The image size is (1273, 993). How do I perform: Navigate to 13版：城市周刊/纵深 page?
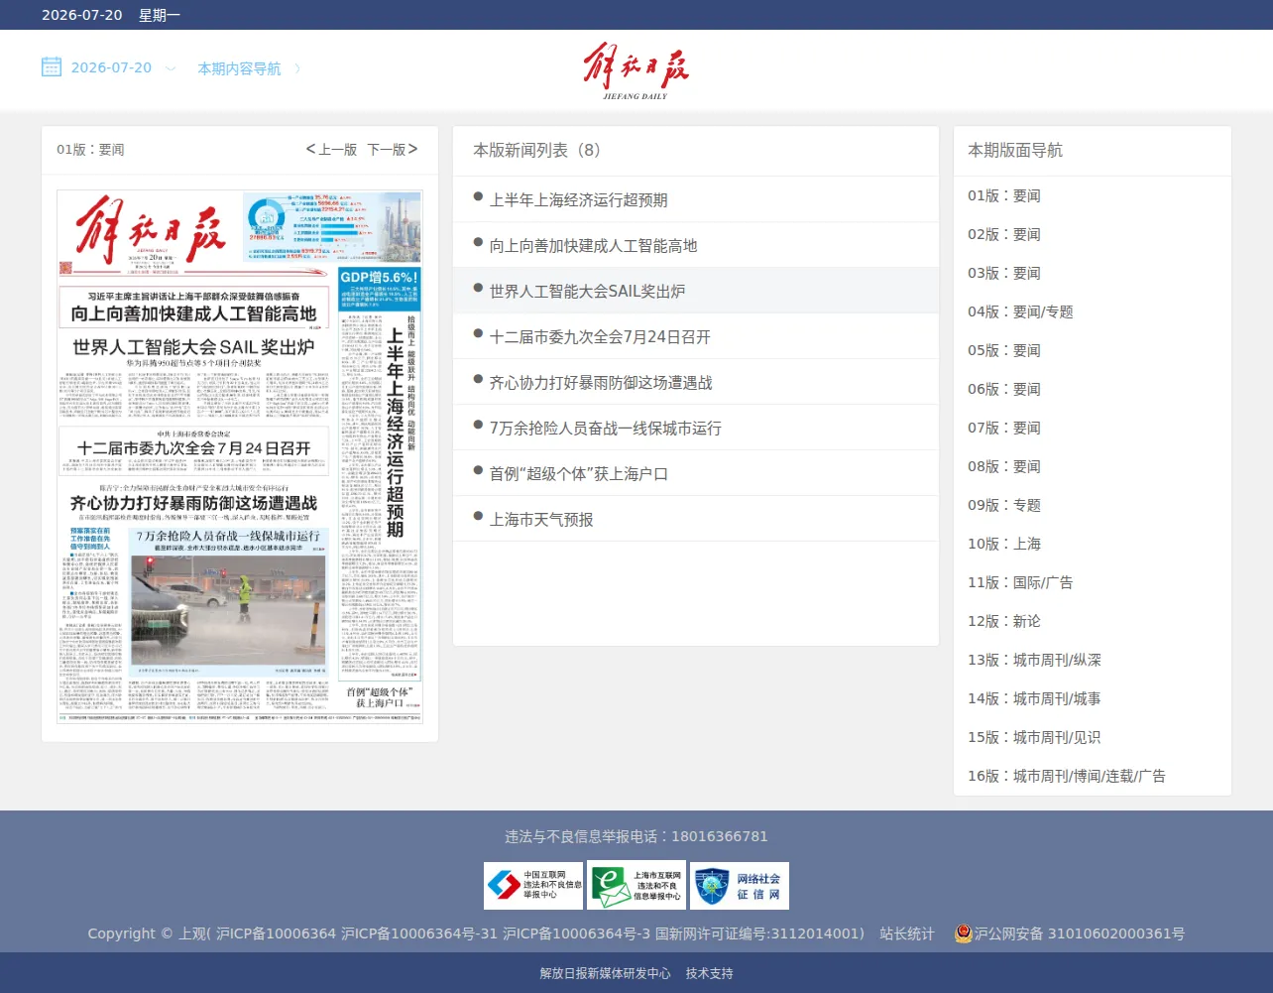pos(1035,660)
